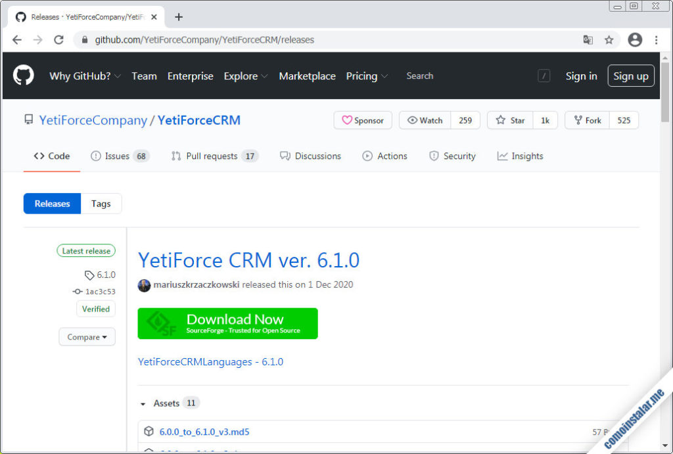The width and height of the screenshot is (673, 454).
Task: Collapse the Assets section
Action: [143, 403]
